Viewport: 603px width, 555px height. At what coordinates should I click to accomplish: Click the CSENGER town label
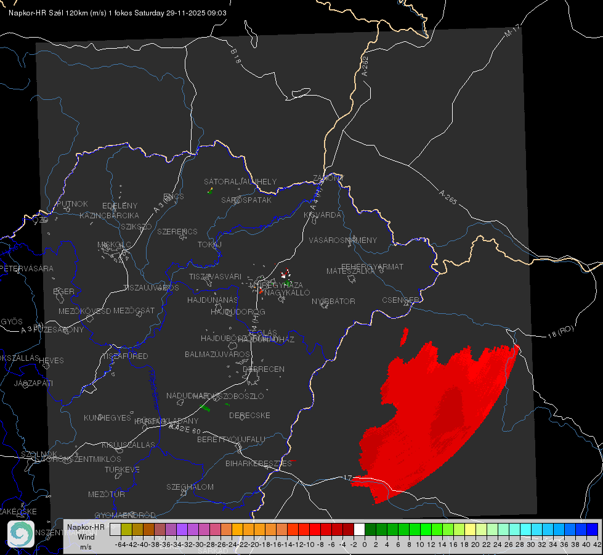(400, 300)
